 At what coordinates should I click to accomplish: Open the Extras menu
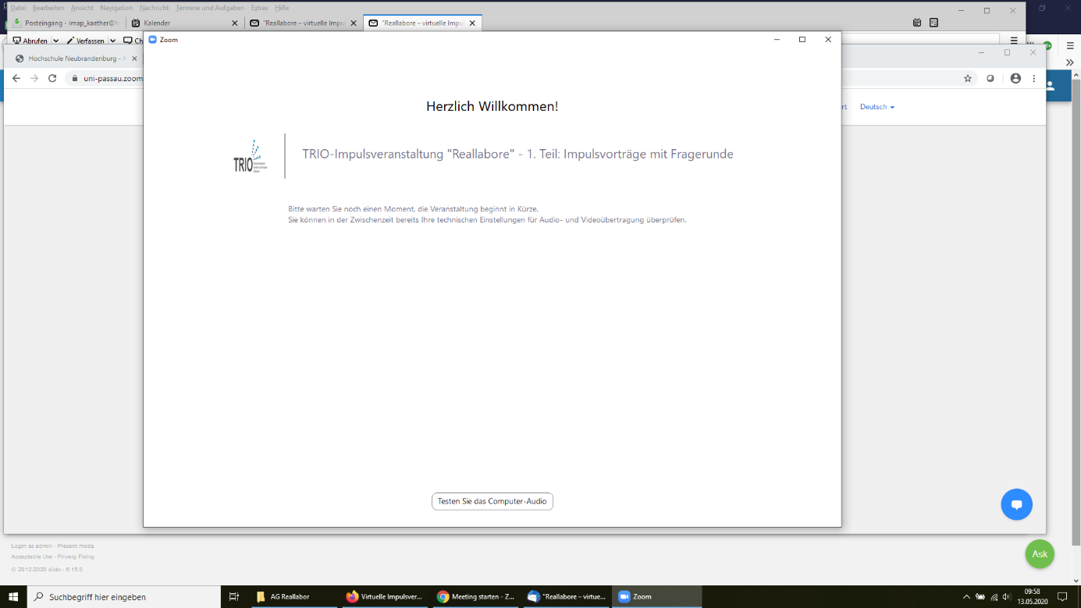[259, 8]
